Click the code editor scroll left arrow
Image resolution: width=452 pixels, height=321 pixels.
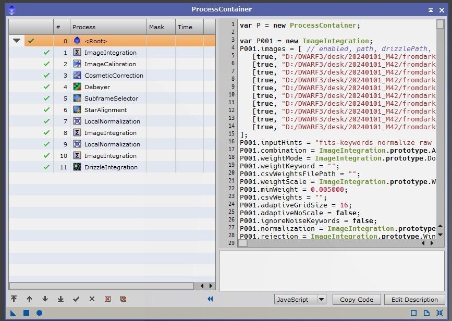click(x=423, y=243)
